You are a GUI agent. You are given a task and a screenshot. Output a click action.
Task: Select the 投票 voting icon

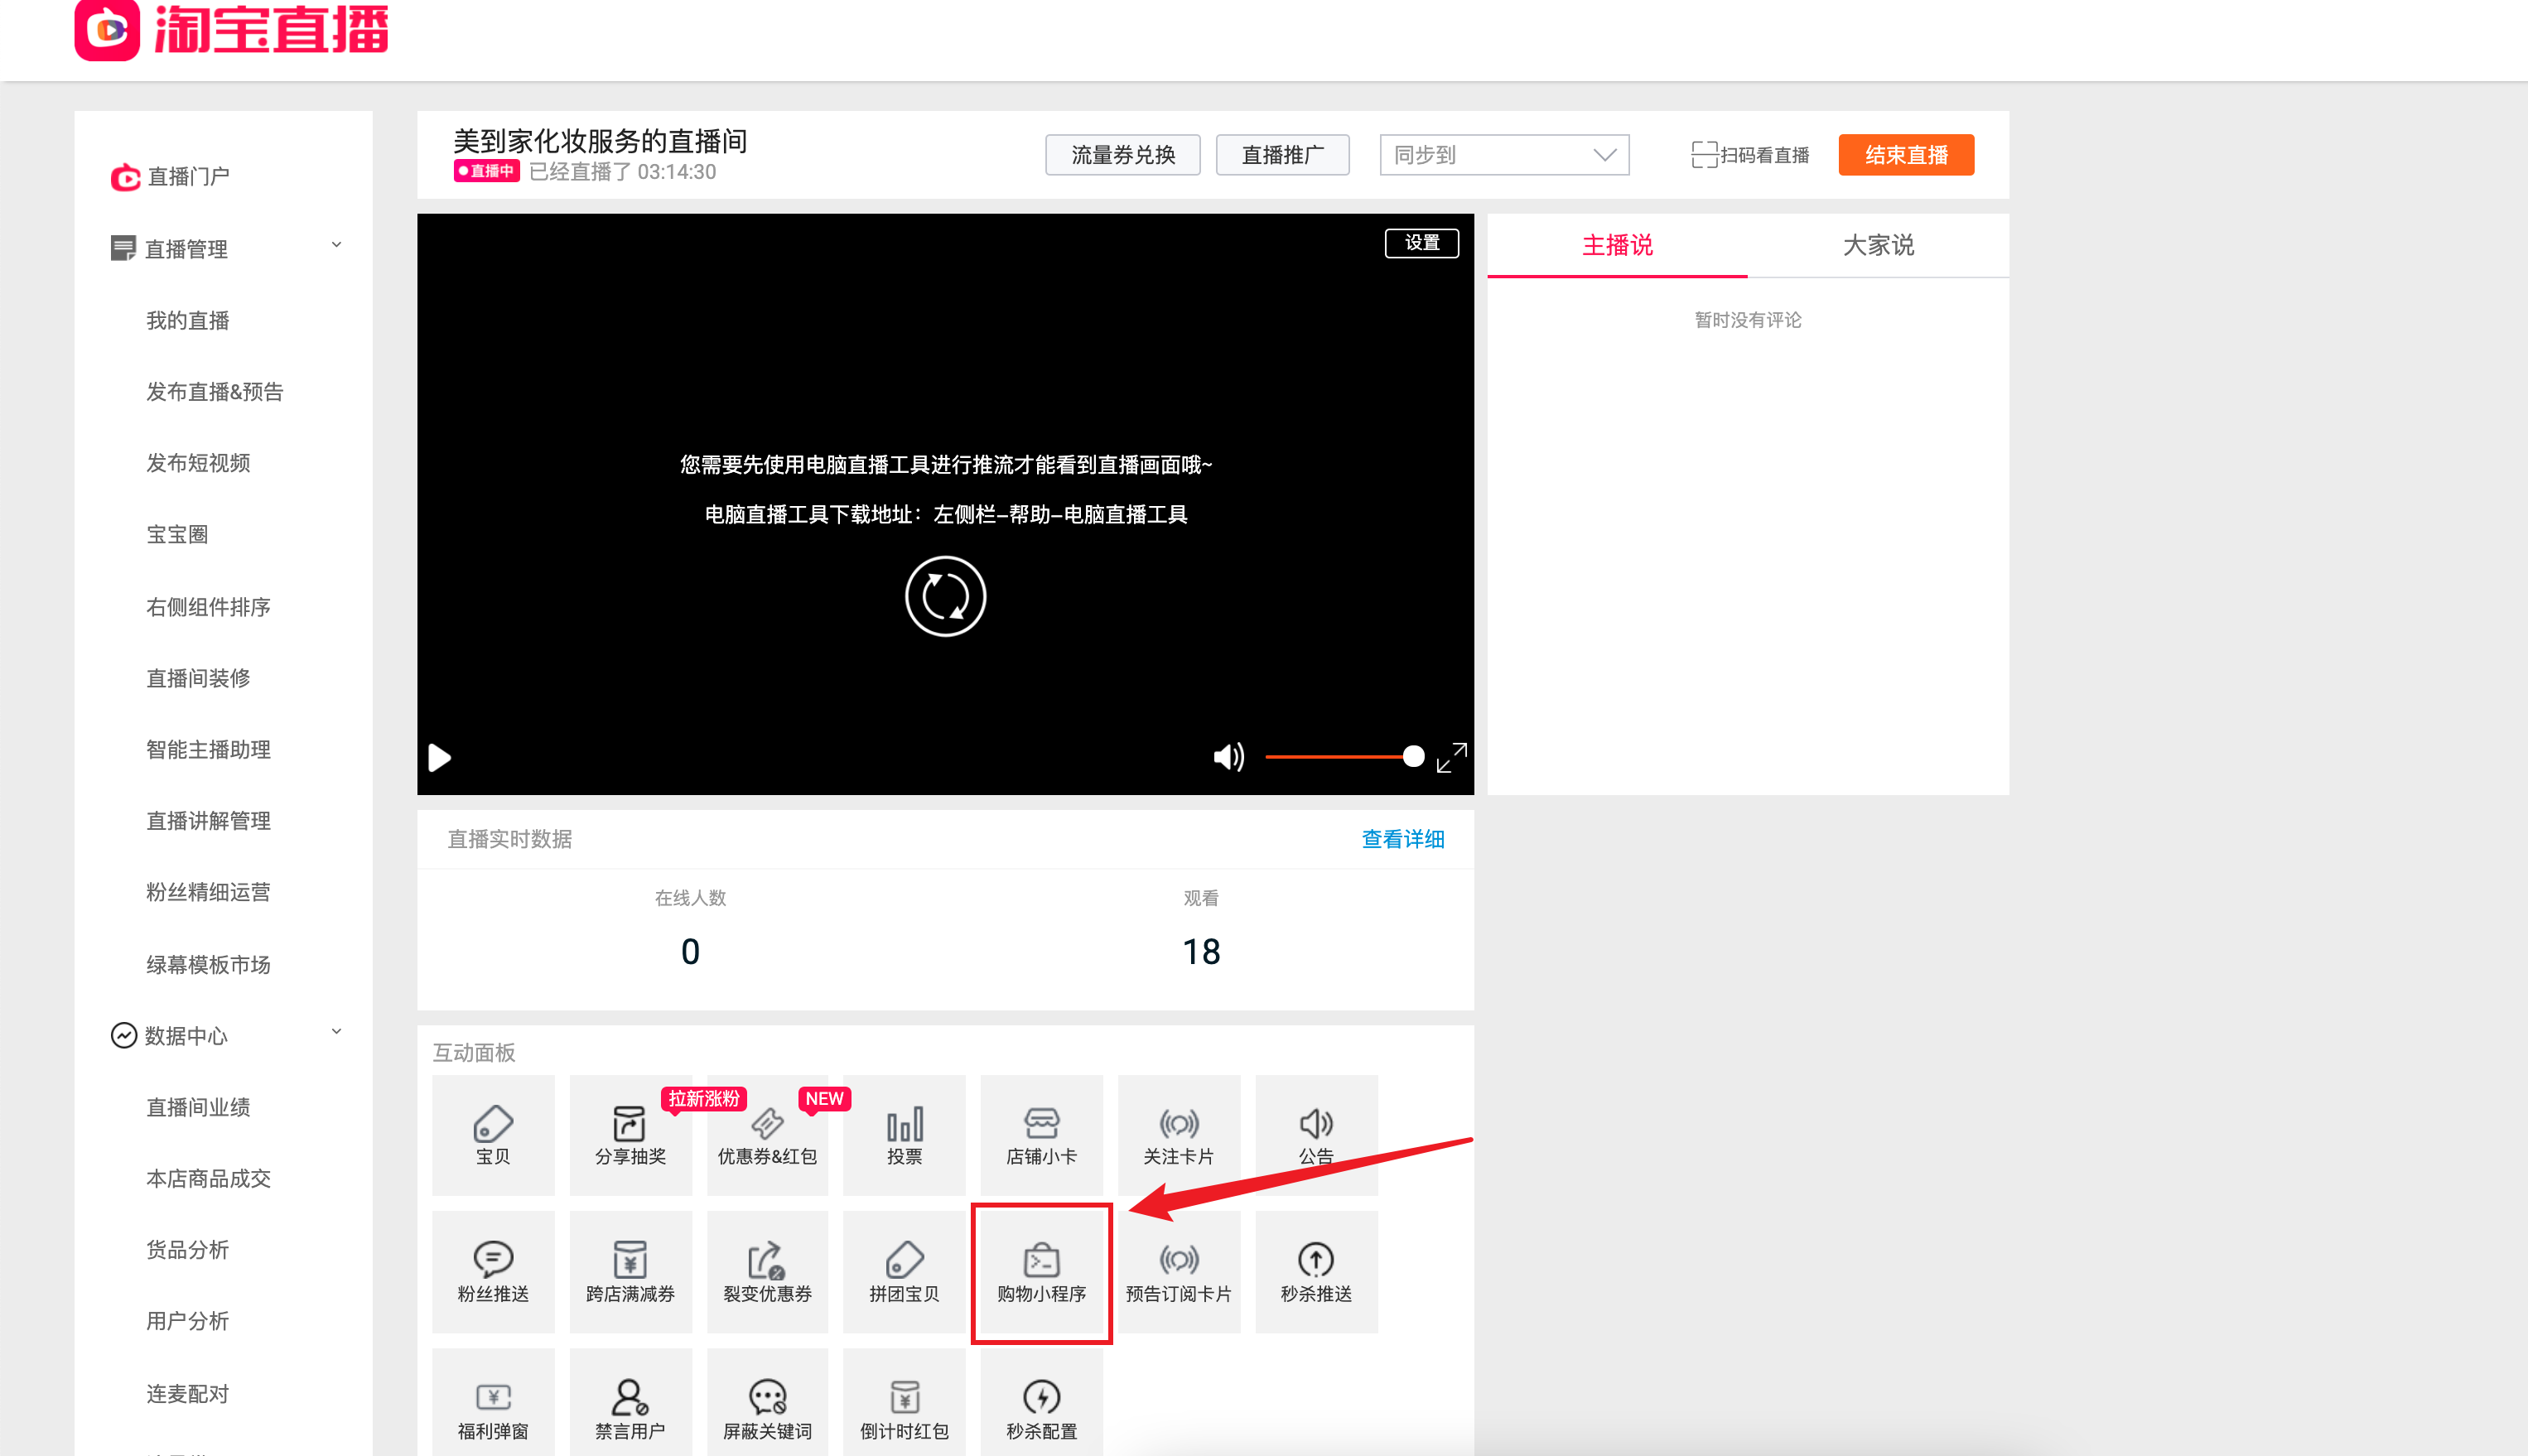point(904,1134)
